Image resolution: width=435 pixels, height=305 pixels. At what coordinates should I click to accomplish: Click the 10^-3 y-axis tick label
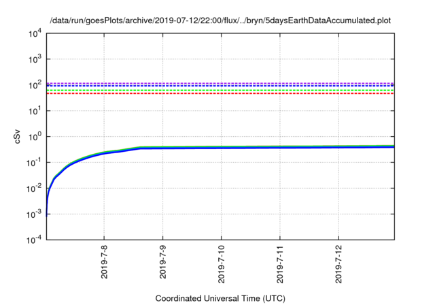pyautogui.click(x=35, y=214)
